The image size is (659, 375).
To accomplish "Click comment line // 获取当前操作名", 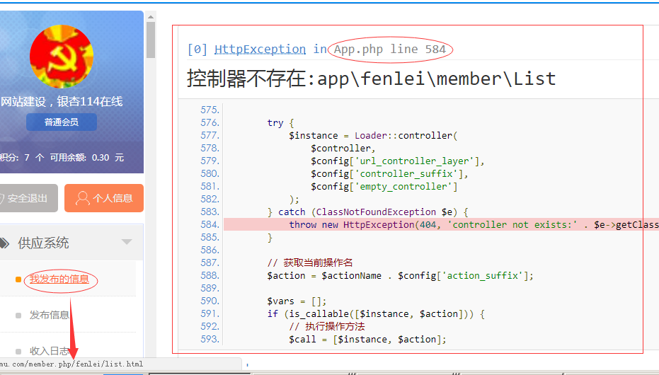I will [x=310, y=263].
